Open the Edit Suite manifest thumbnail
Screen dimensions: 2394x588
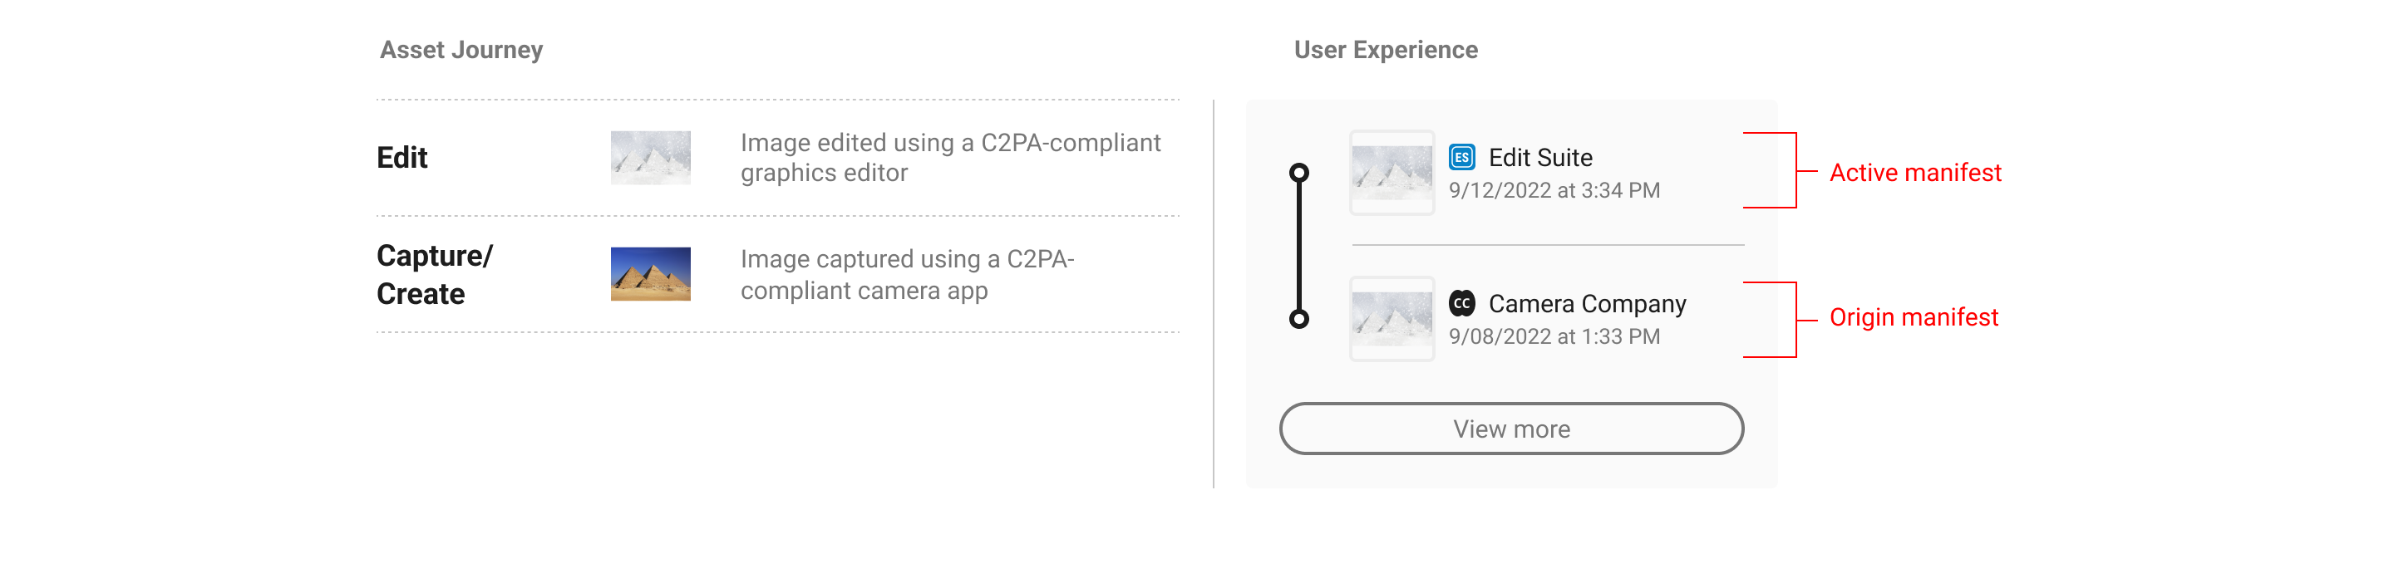click(x=1392, y=173)
